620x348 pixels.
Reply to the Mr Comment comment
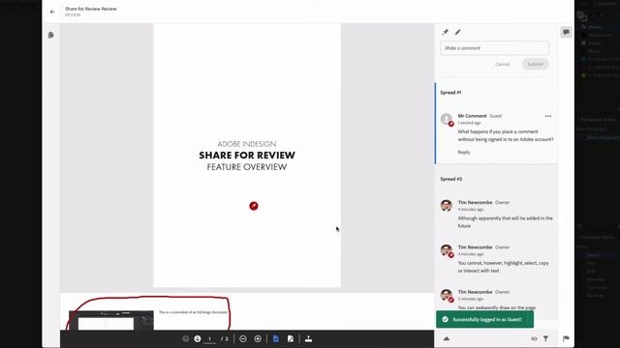(x=464, y=153)
